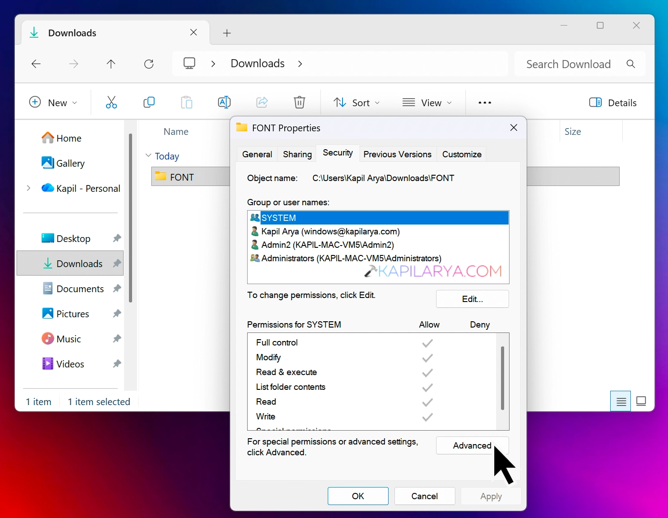Close the Downloads tab

click(193, 32)
